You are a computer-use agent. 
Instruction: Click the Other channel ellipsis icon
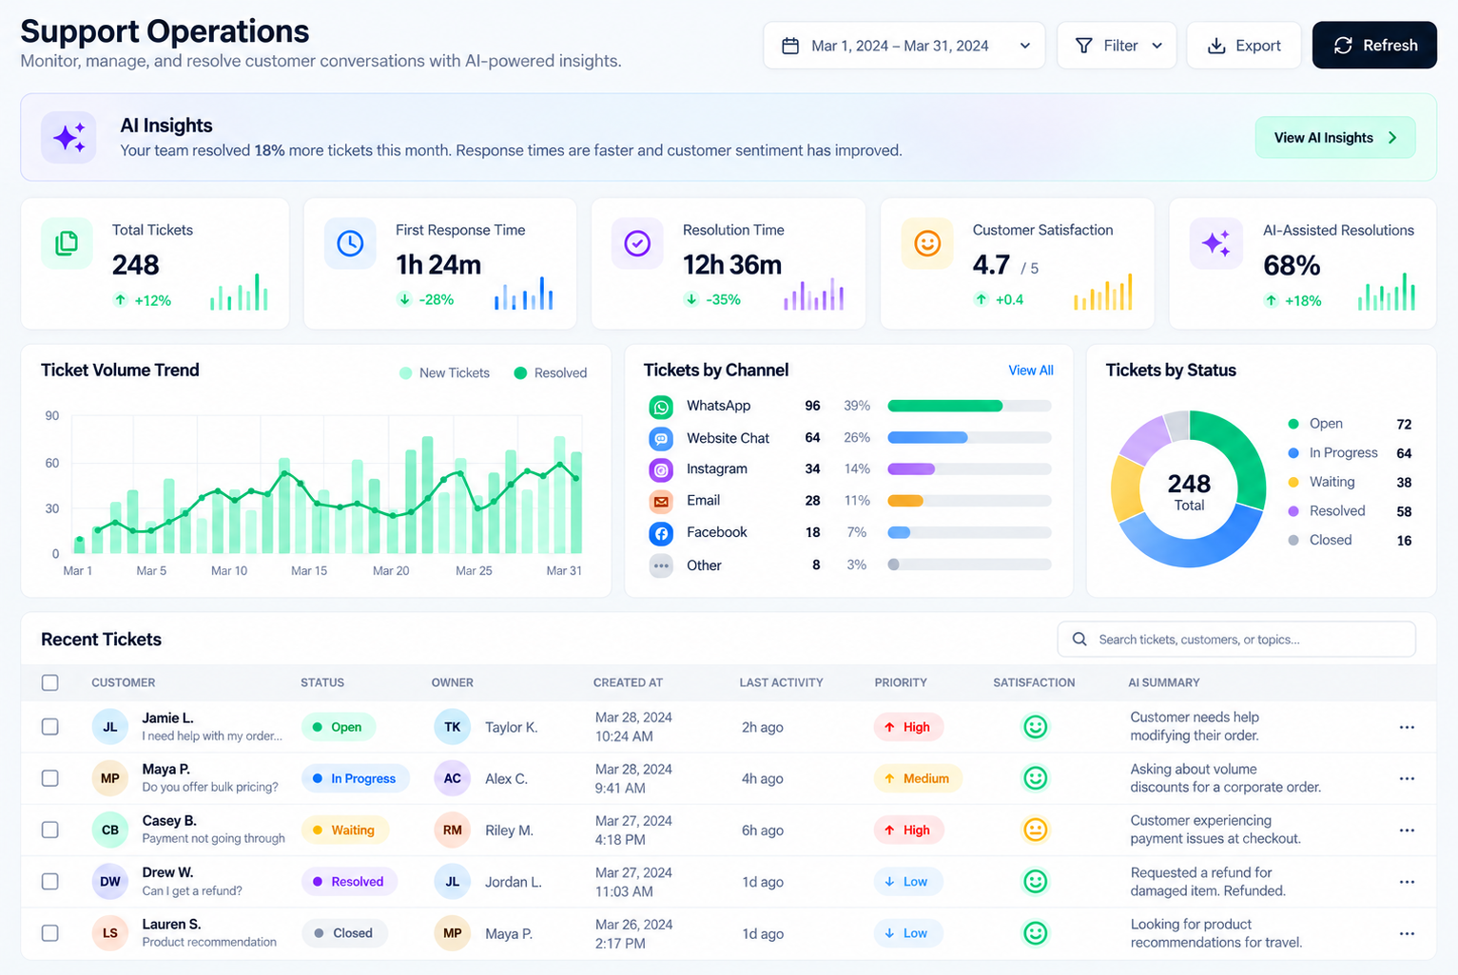pos(661,565)
